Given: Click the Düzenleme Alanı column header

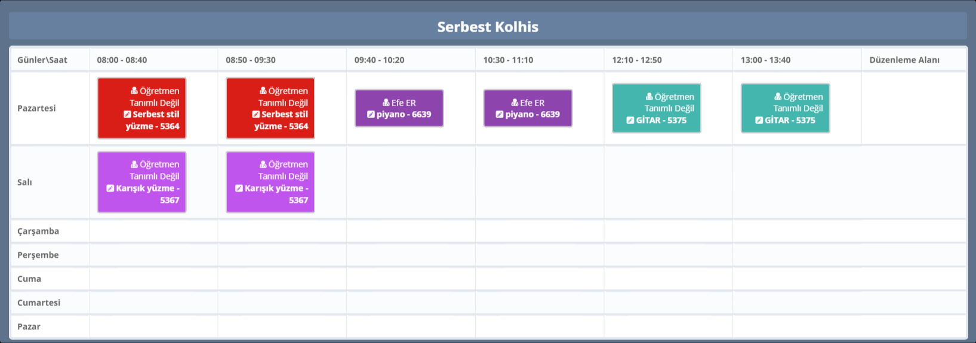Looking at the screenshot, I should 904,60.
